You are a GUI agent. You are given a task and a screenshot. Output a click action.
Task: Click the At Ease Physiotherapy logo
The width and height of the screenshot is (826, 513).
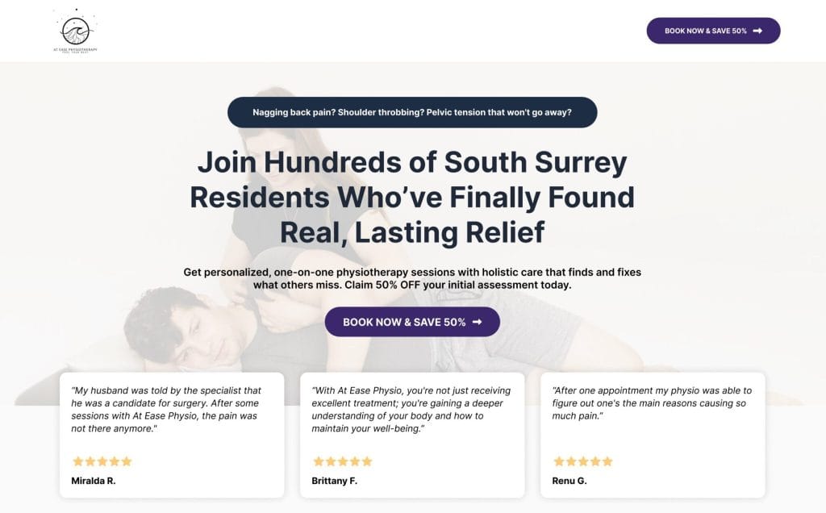74,31
